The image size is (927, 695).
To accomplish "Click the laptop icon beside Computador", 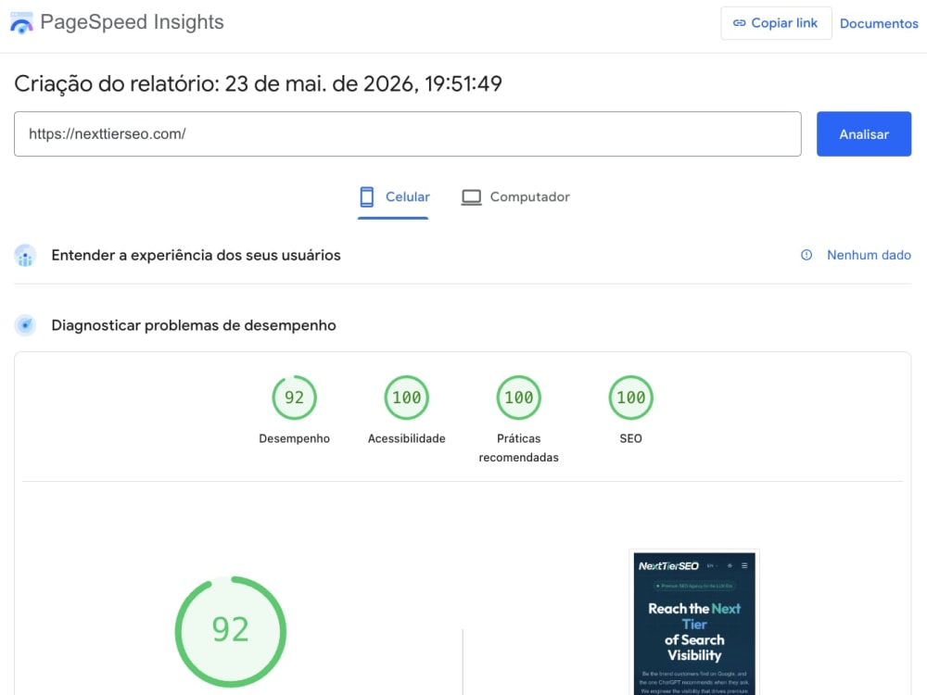I will coord(471,197).
